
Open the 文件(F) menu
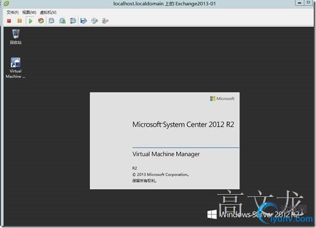[12, 12]
